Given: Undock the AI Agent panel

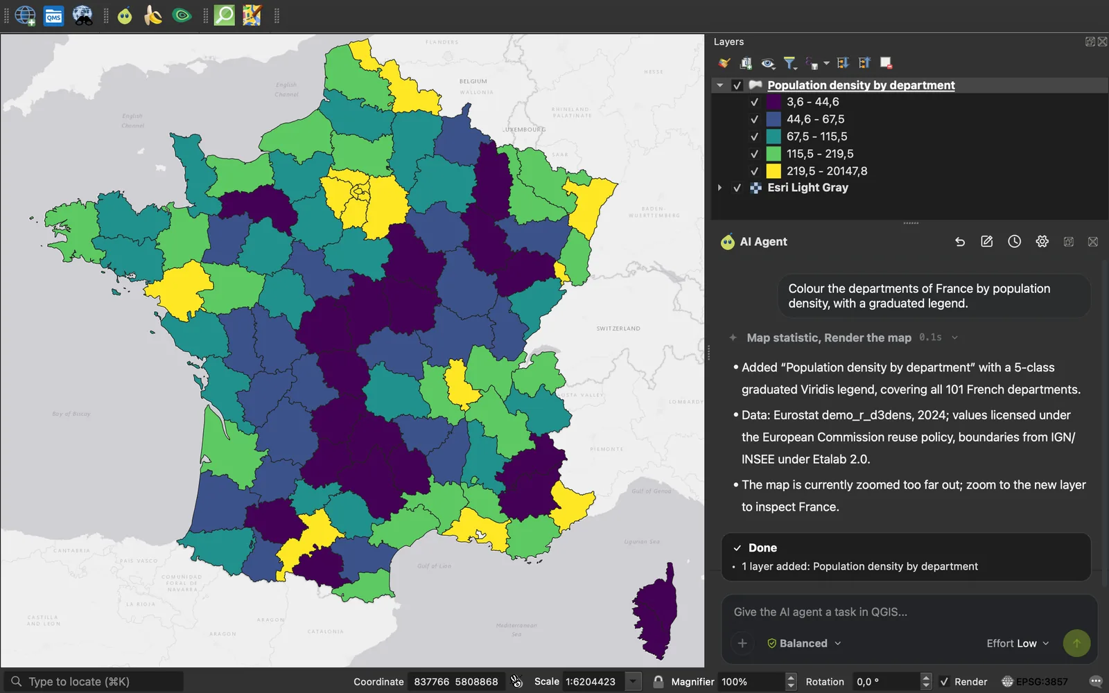Looking at the screenshot, I should coord(1069,242).
